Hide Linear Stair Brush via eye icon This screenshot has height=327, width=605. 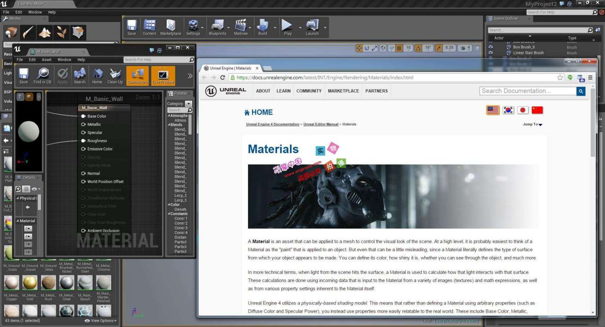pos(491,53)
